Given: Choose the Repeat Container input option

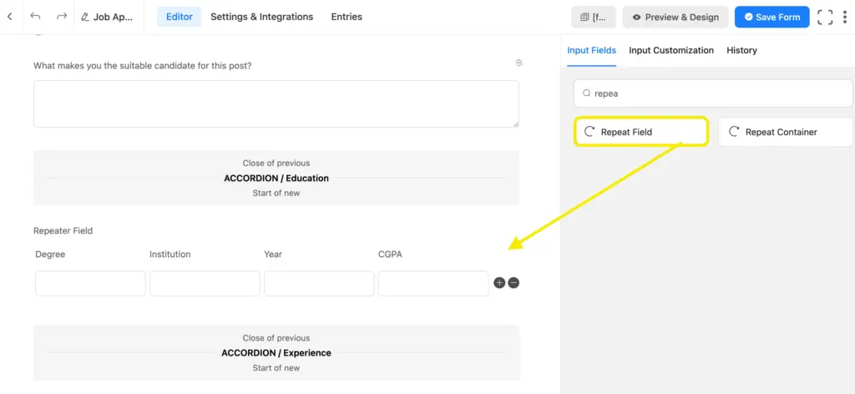Looking at the screenshot, I should click(x=785, y=132).
